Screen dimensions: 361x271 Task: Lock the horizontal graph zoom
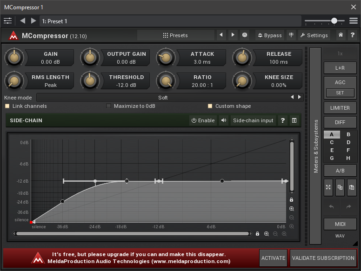pyautogui.click(x=257, y=234)
